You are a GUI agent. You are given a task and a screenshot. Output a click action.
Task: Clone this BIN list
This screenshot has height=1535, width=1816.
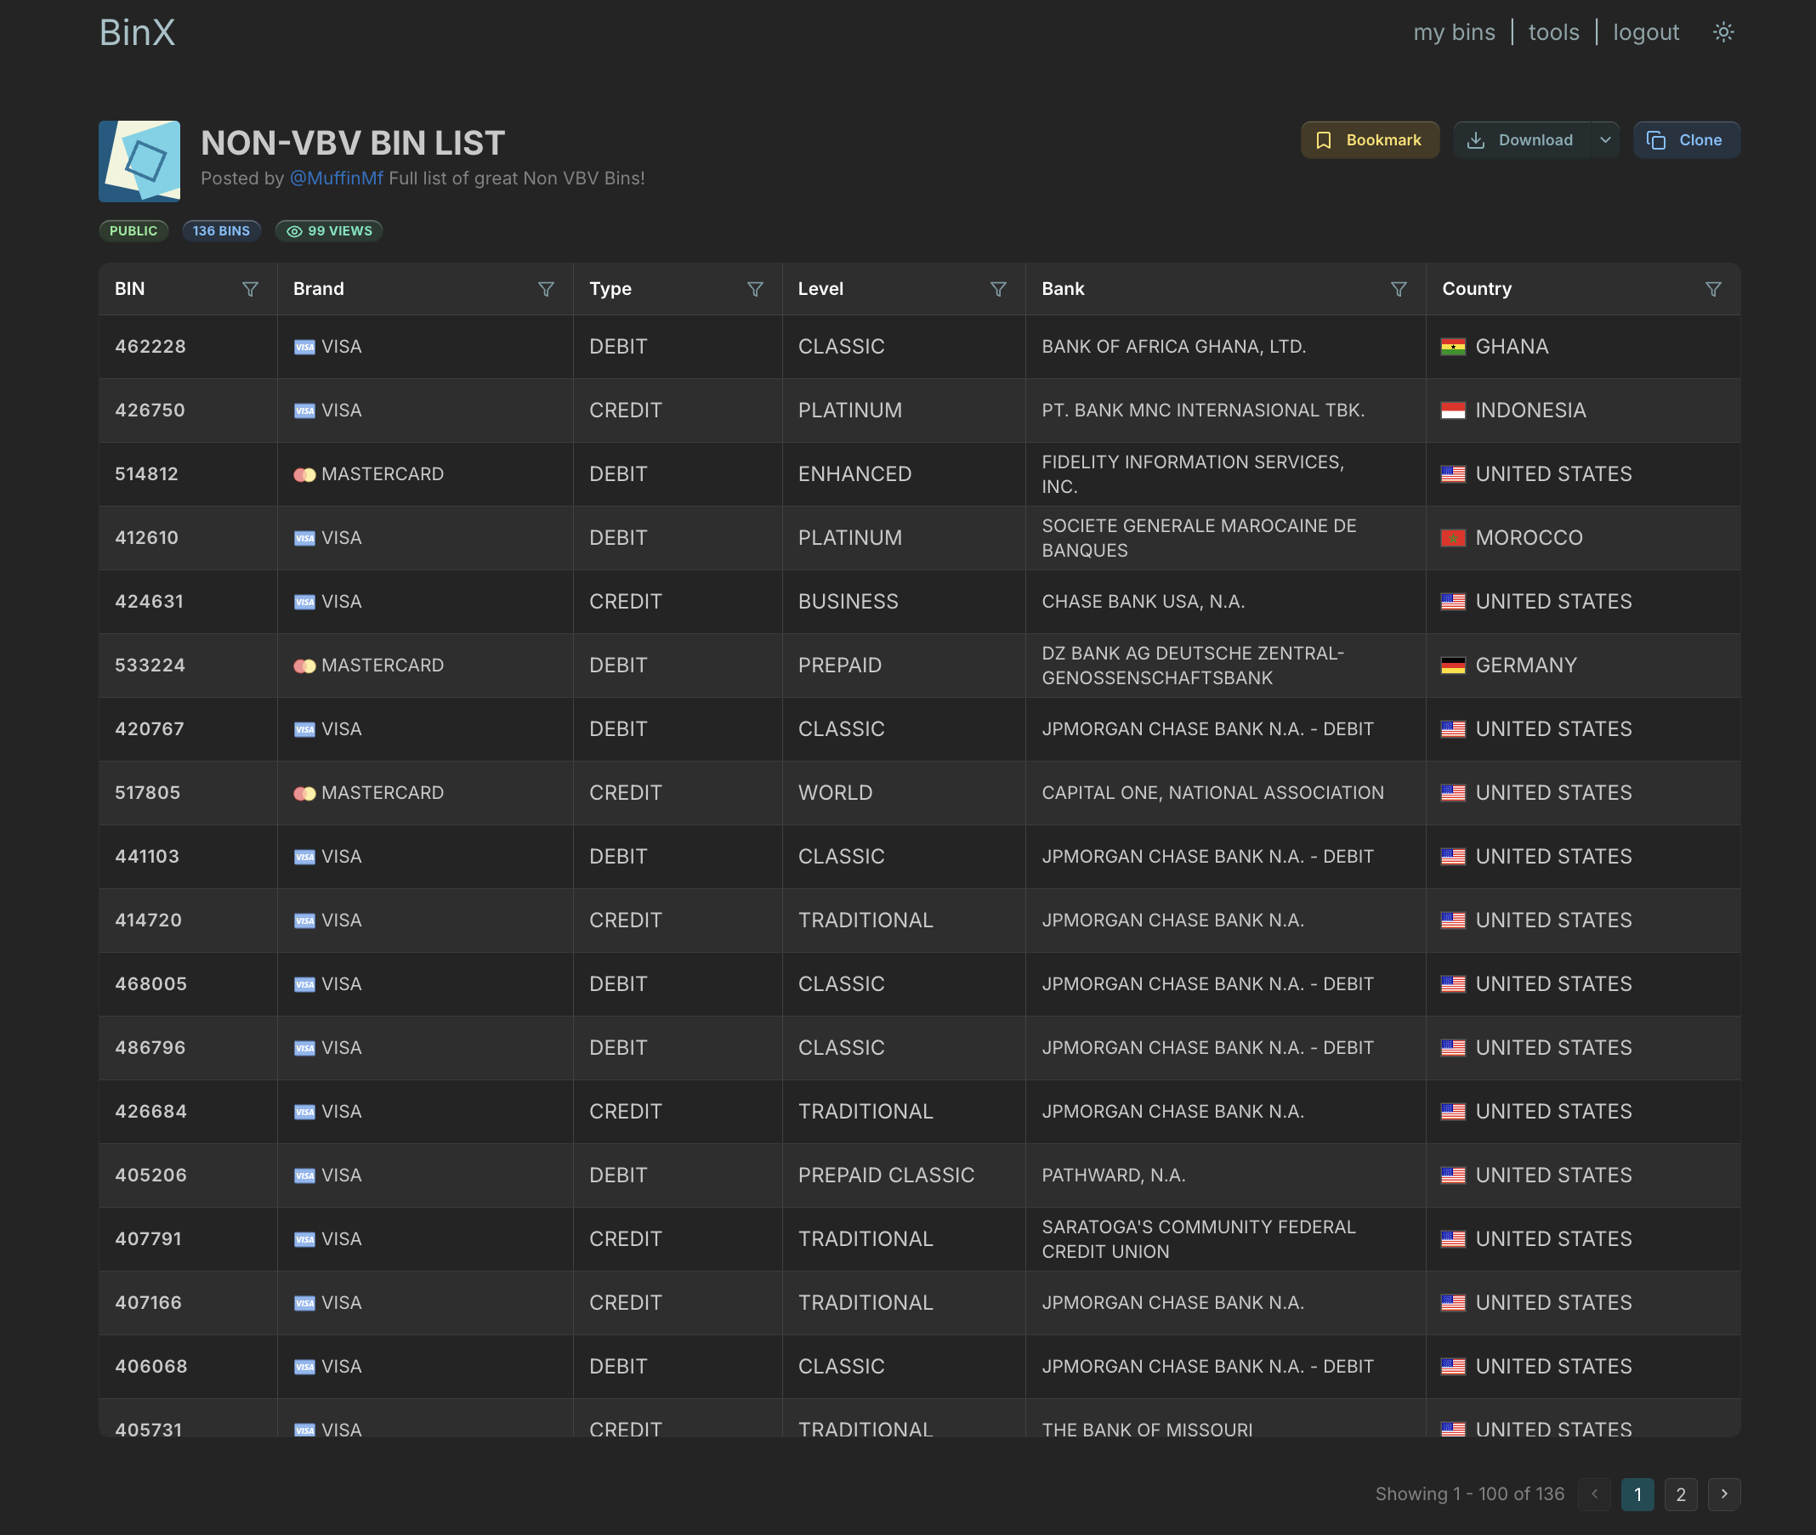[1685, 140]
